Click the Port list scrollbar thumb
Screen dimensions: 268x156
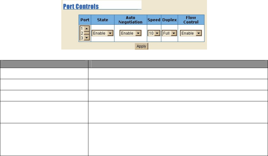[x=87, y=33]
